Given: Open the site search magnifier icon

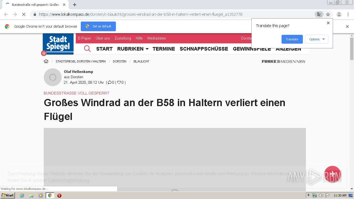Looking at the screenshot, I should [87, 49].
